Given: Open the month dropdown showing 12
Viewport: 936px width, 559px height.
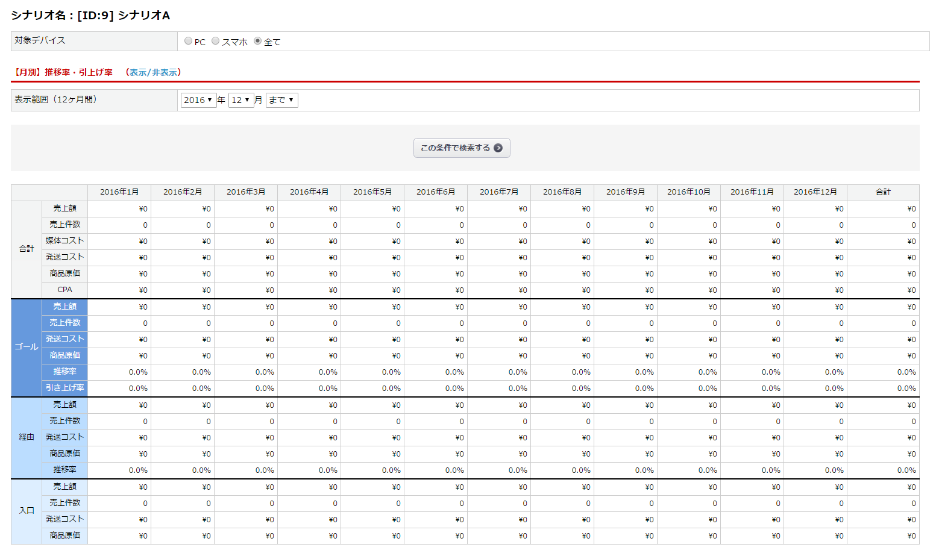Looking at the screenshot, I should click(240, 100).
